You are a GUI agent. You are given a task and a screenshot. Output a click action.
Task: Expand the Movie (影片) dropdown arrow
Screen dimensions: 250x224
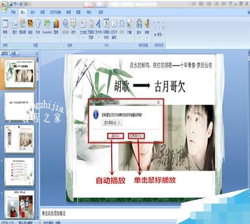pyautogui.click(x=139, y=37)
